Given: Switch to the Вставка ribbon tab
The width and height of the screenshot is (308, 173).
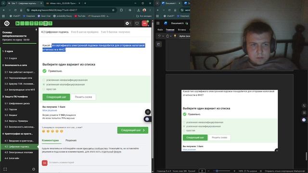Looking at the screenshot, I should tap(182, 30).
